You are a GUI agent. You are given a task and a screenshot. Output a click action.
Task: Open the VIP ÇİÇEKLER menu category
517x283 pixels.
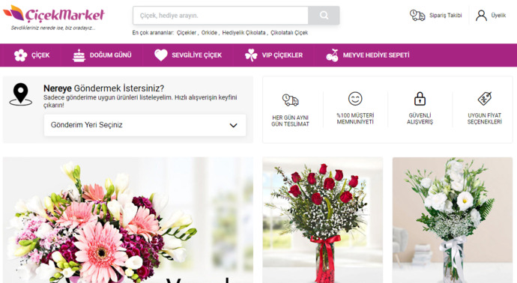pyautogui.click(x=273, y=55)
